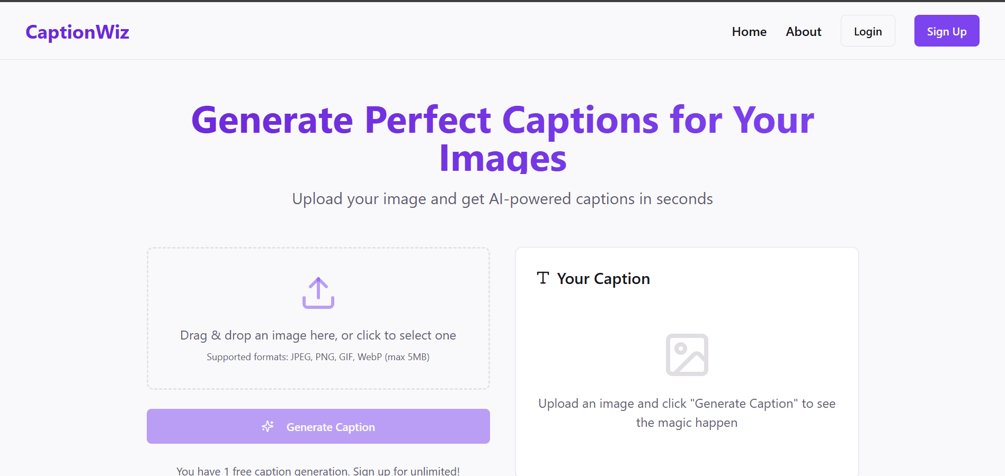Open the CaptionWiz logo link
This screenshot has height=476, width=1005.
click(77, 32)
